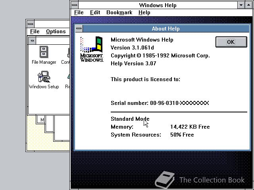Open the Bookmark menu in Windows Help
Viewport: 254px width, 190px height.
[119, 13]
